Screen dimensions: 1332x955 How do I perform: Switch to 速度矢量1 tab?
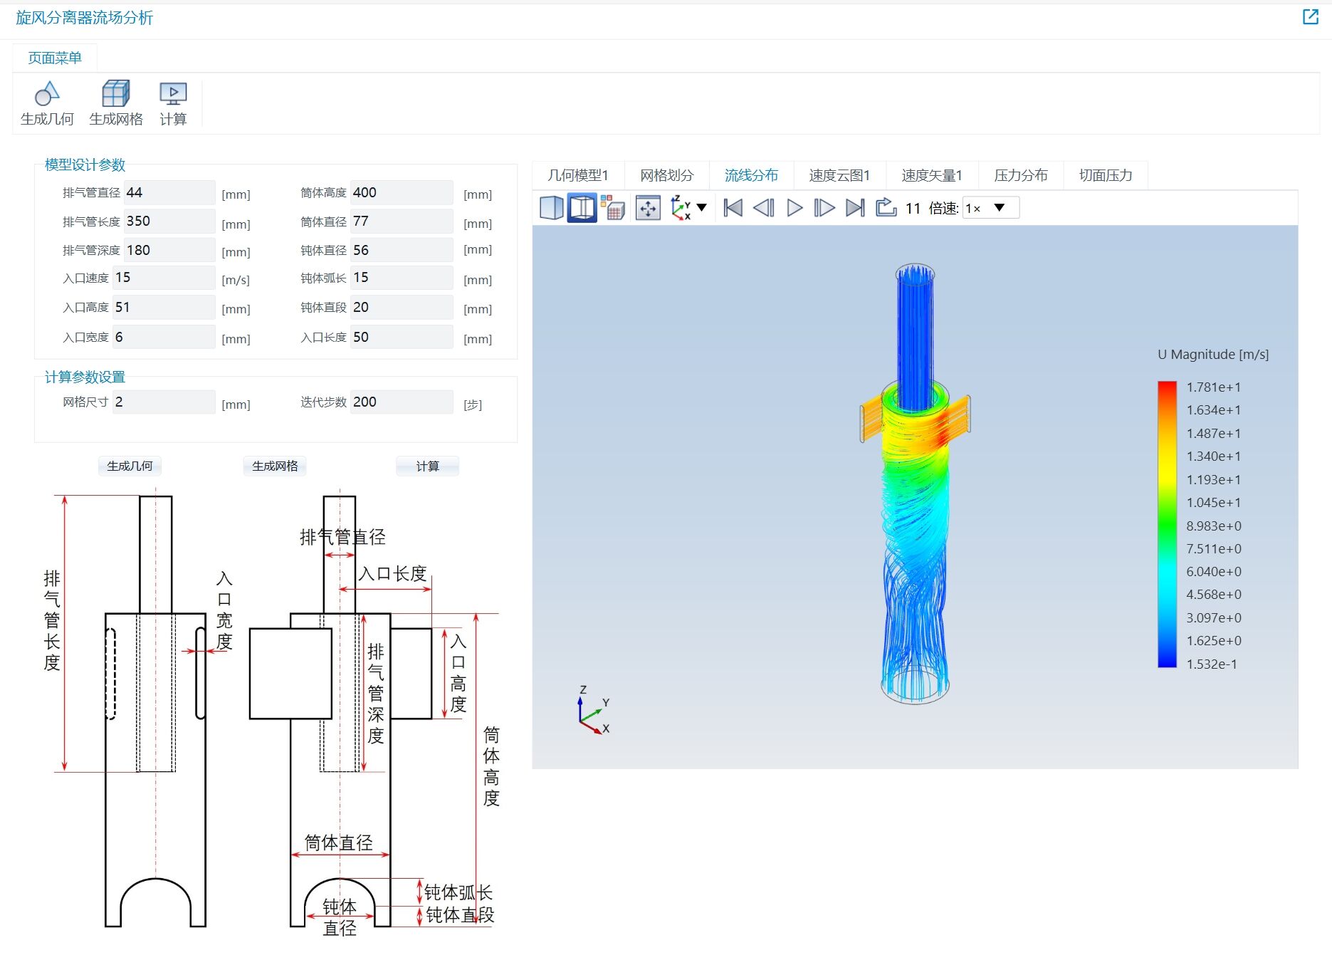pyautogui.click(x=932, y=175)
